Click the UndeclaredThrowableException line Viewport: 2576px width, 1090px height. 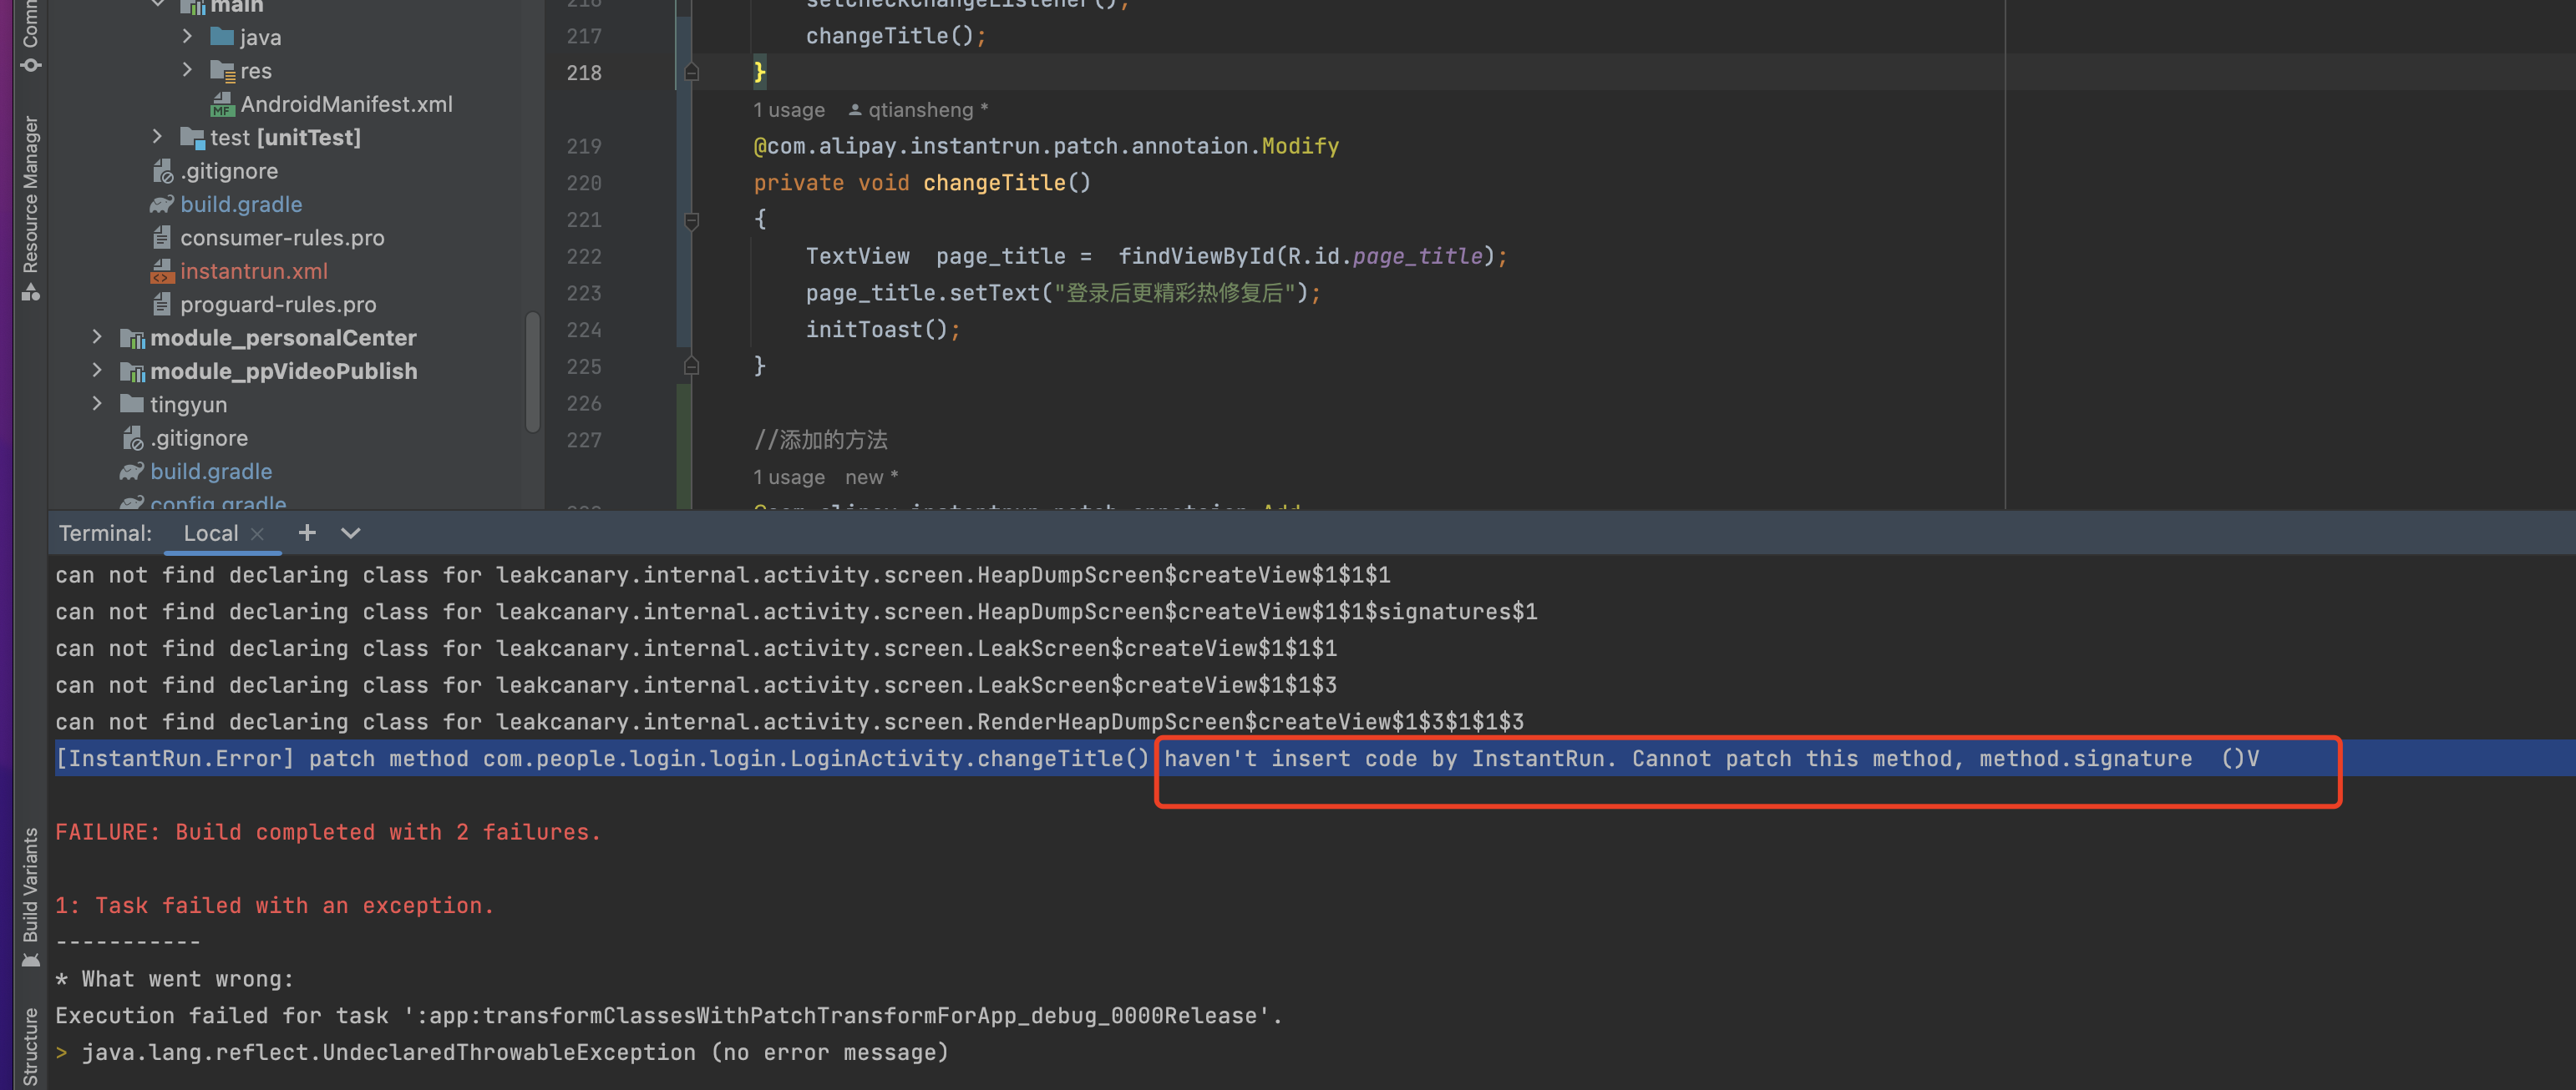coord(502,1052)
